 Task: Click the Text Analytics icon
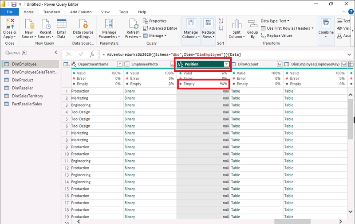(x=339, y=21)
